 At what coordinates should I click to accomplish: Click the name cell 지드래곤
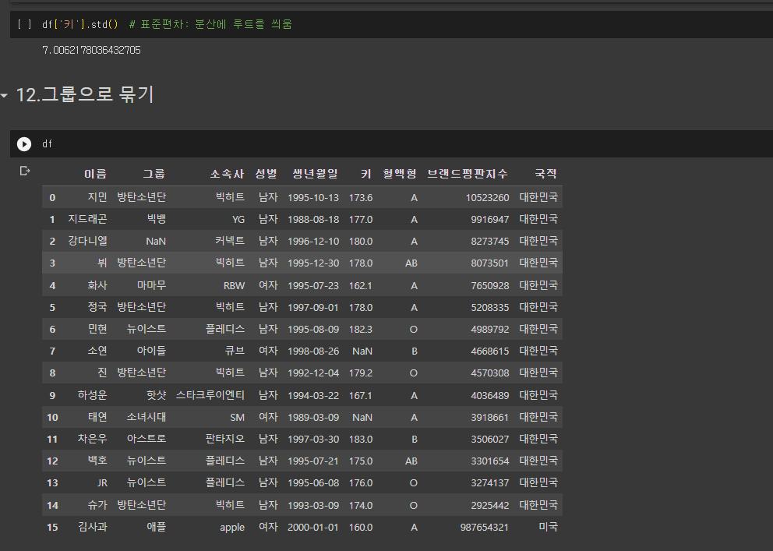87,219
